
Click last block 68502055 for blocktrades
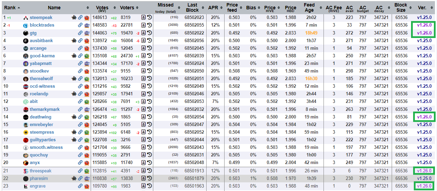pos(194,25)
